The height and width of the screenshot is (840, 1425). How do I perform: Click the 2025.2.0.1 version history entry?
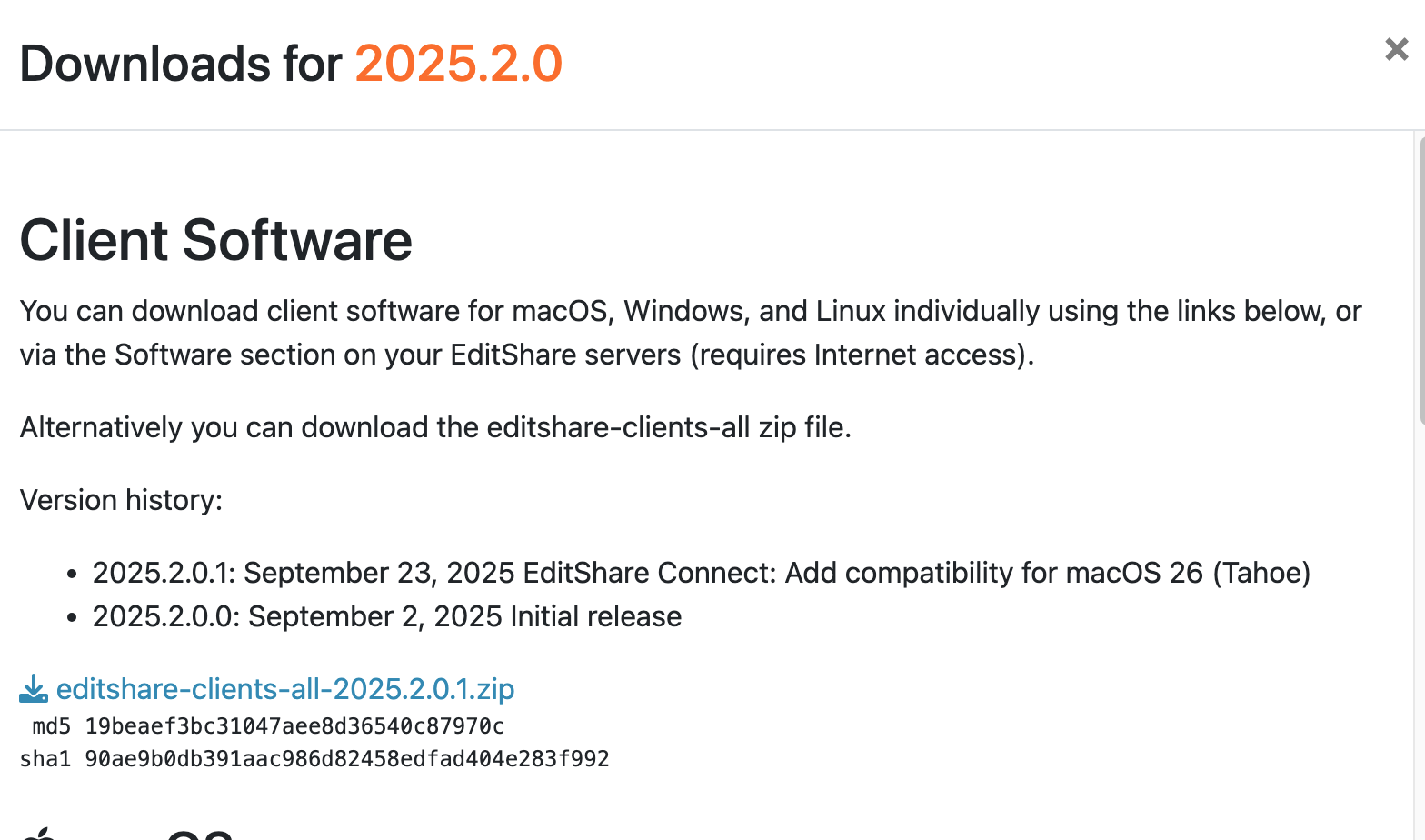(x=702, y=573)
